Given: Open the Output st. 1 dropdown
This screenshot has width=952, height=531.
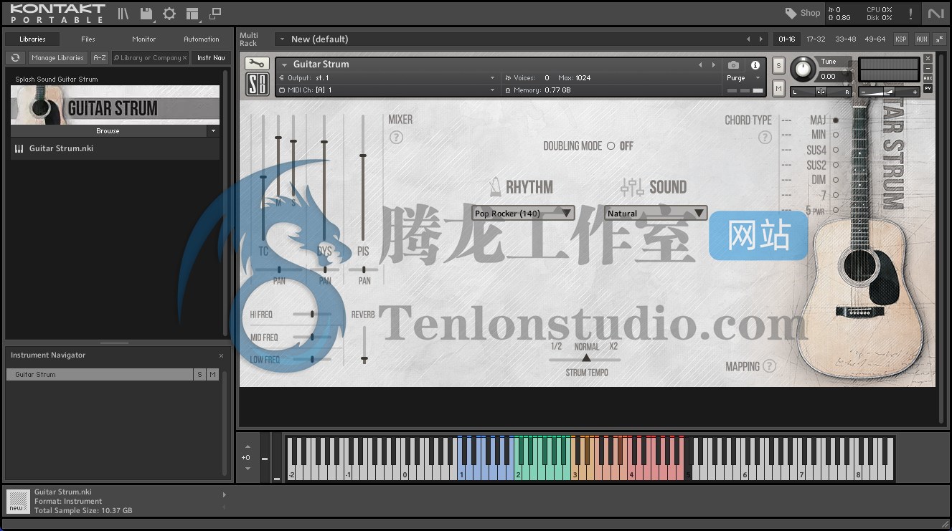Looking at the screenshot, I should (x=386, y=78).
